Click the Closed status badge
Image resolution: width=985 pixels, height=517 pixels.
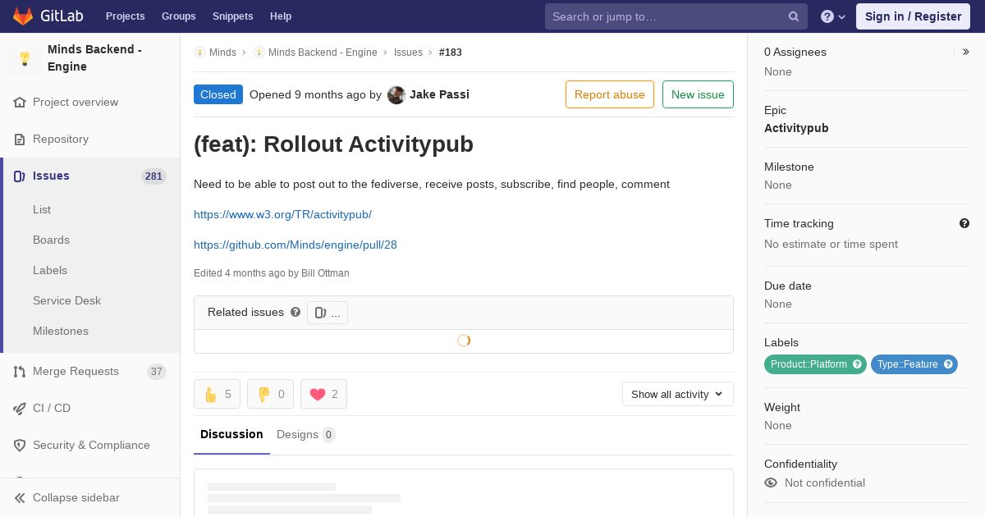[218, 94]
